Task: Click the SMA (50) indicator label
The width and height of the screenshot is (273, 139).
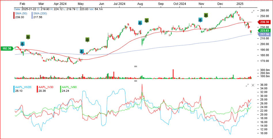Action: (21, 14)
